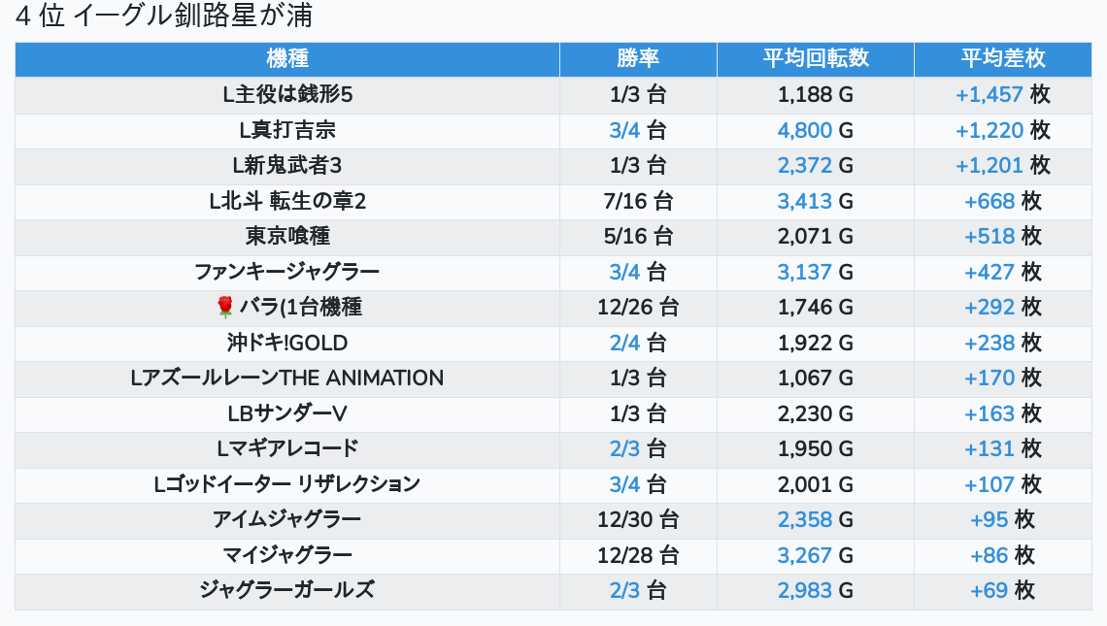The width and height of the screenshot is (1107, 626).
Task: Click Lゴッドイーター リザレクション name
Action: click(x=286, y=484)
